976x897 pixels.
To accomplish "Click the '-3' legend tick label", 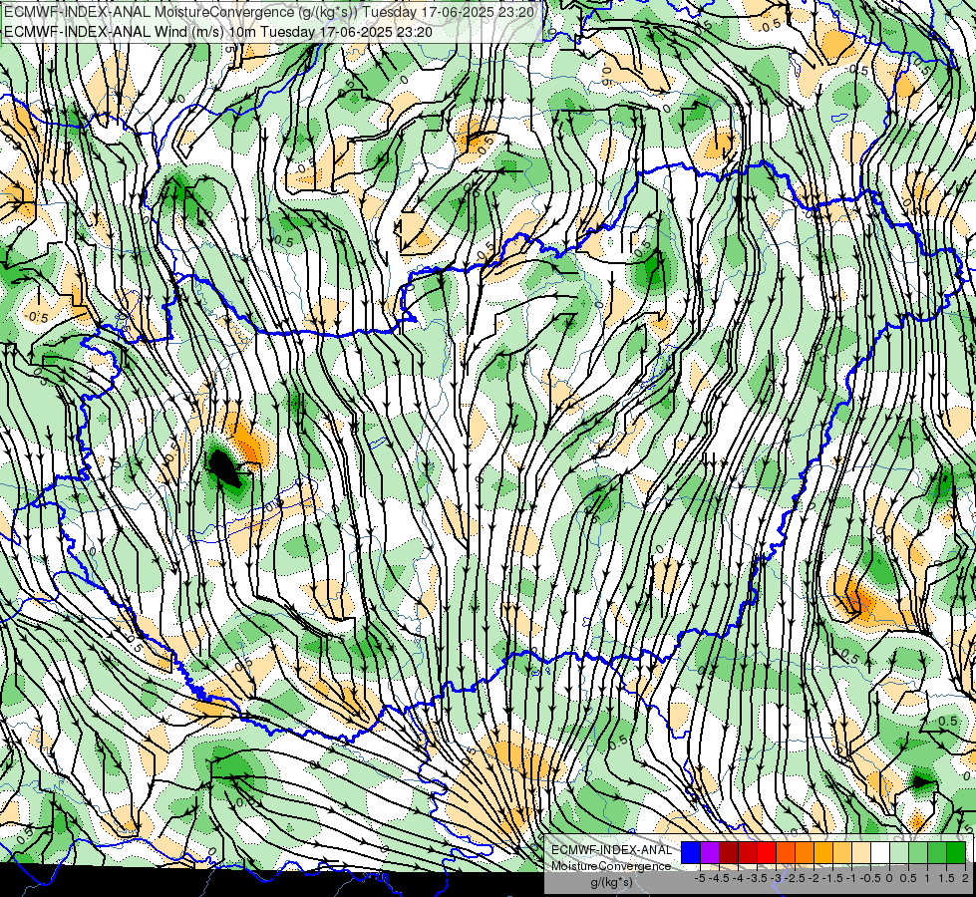I will 776,878.
